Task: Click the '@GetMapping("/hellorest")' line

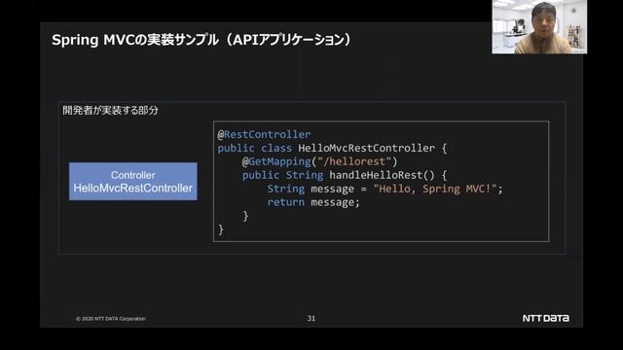Action: click(320, 162)
